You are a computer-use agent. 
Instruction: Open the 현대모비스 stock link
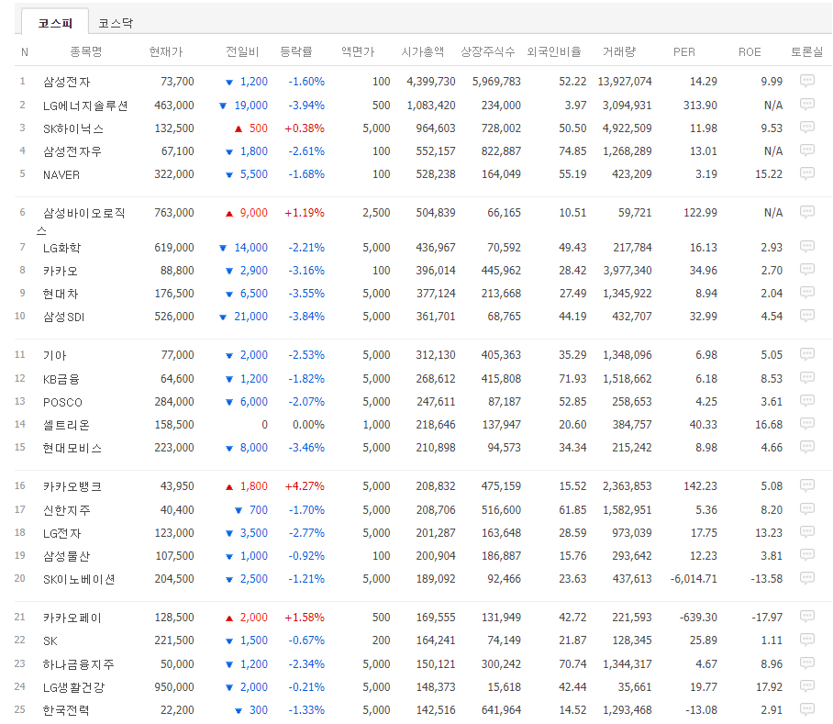click(72, 449)
